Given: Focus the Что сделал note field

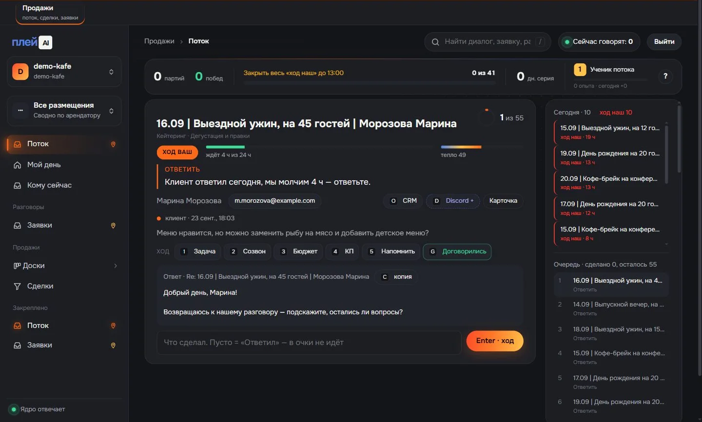Looking at the screenshot, I should (x=309, y=343).
